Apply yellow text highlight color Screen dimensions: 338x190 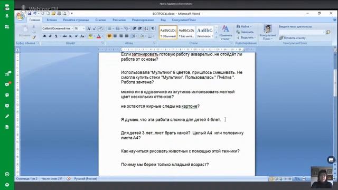[x=91, y=36]
